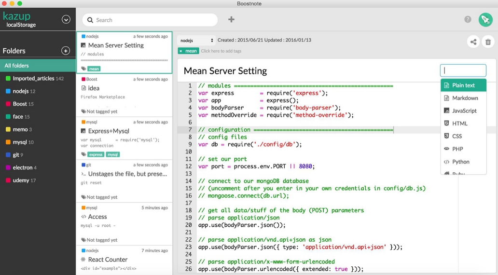Open the 'Express+Mysql' note
The width and height of the screenshot is (498, 275).
click(124, 138)
